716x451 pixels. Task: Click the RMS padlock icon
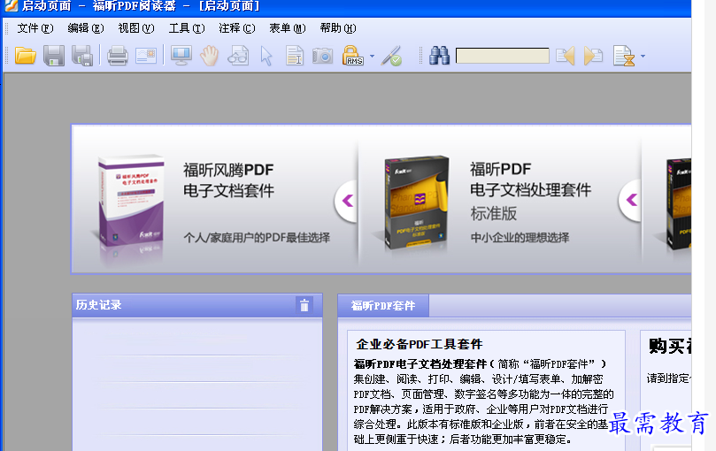coord(352,55)
